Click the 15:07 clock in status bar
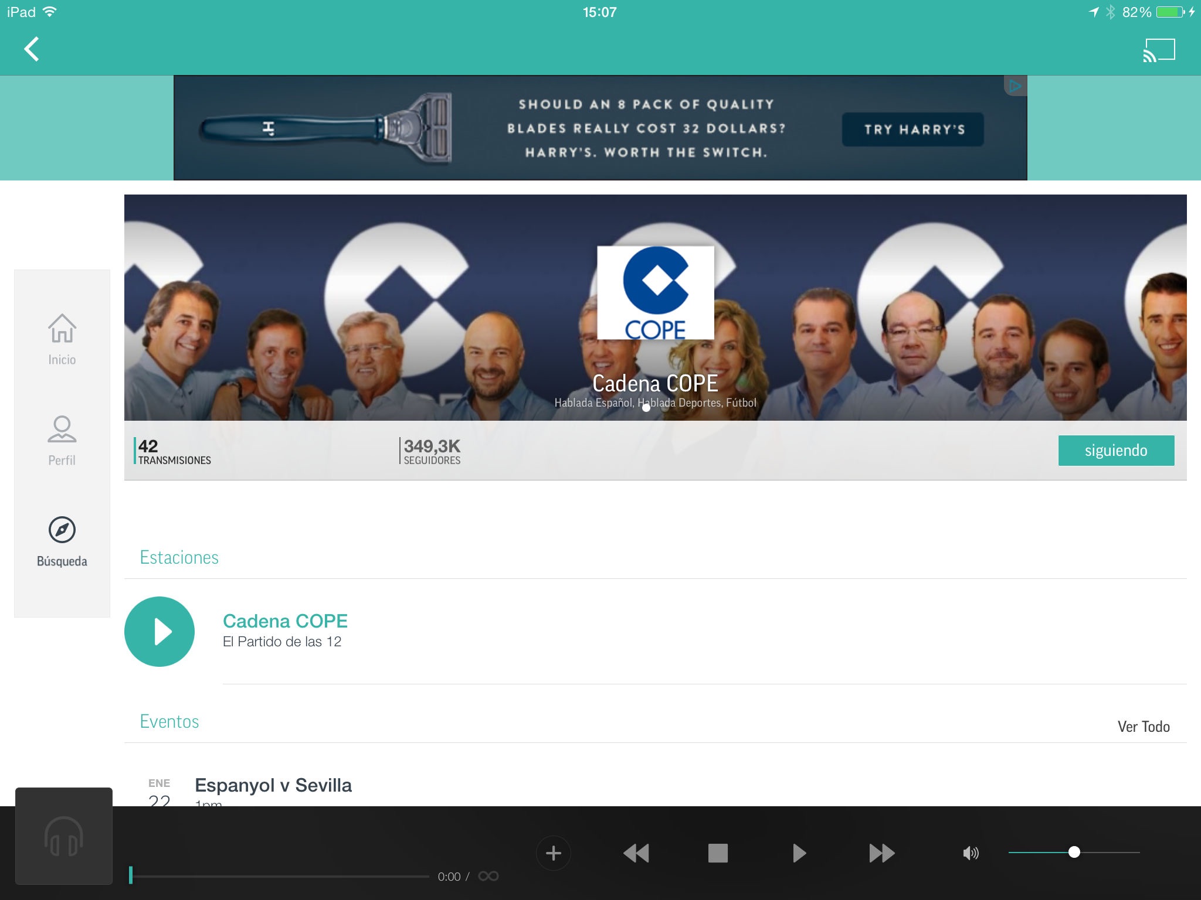Viewport: 1201px width, 900px height. tap(600, 12)
